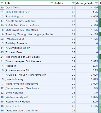The image size is (101, 113).
Task: Select entry number 17 in the first column
Action: [x=2, y=21]
